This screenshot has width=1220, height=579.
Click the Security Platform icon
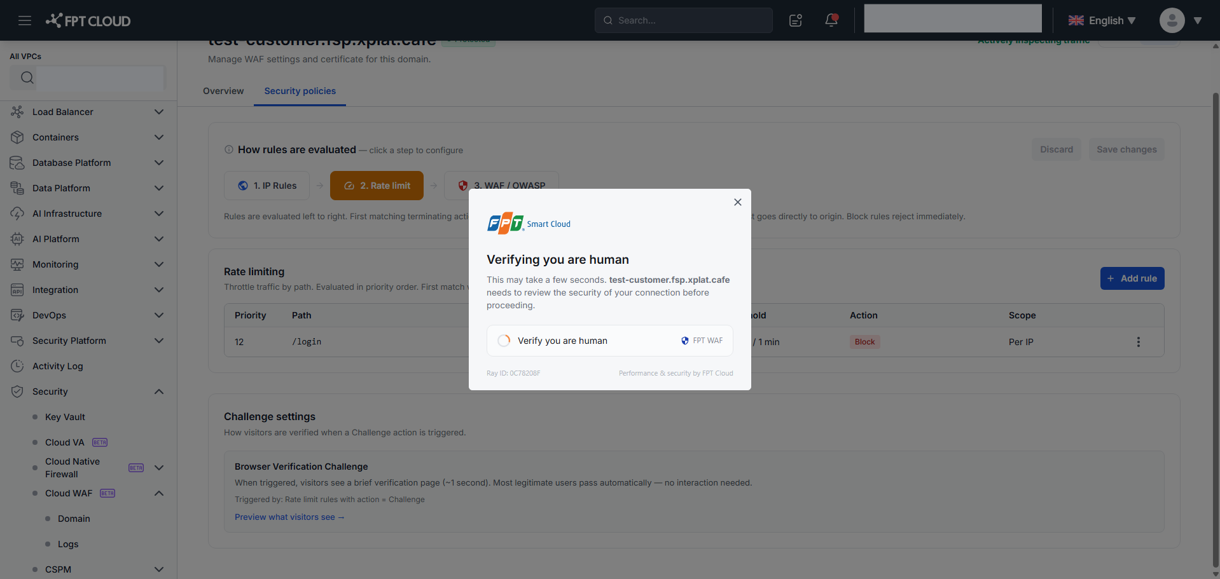(x=17, y=341)
